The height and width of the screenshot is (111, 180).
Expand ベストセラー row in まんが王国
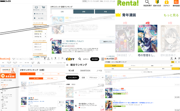click(x=123, y=72)
